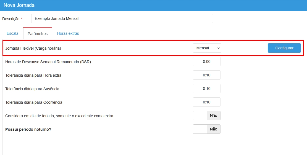The image size is (307, 155).
Task: Click the Tolerância diária para Hora extra label
Action: [33, 75]
